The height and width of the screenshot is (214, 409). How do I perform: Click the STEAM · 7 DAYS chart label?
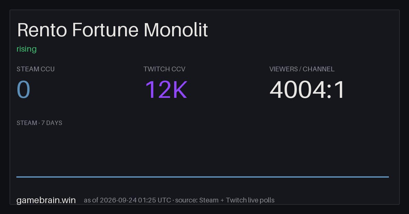click(39, 123)
